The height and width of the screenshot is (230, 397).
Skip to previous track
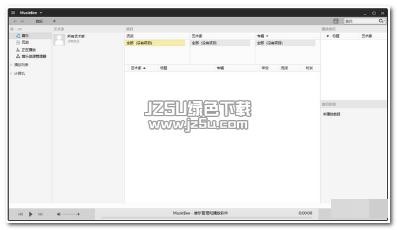(20, 214)
